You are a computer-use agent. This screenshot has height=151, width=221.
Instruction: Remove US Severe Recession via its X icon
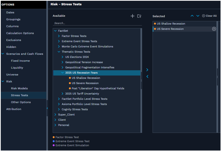point(214,29)
